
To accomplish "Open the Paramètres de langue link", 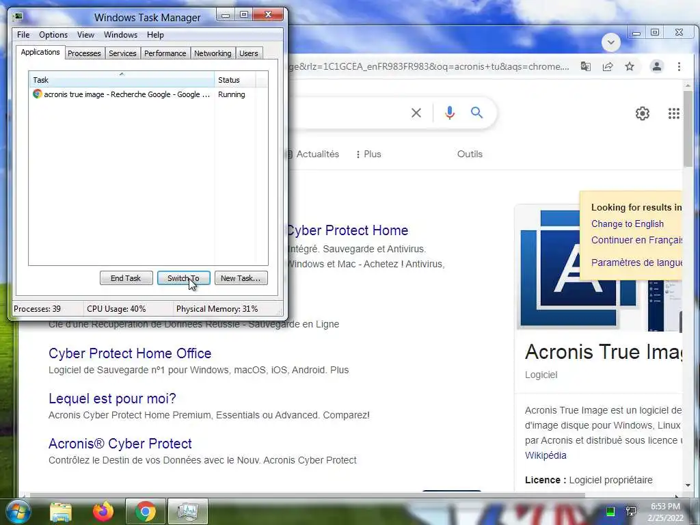I will point(636,262).
